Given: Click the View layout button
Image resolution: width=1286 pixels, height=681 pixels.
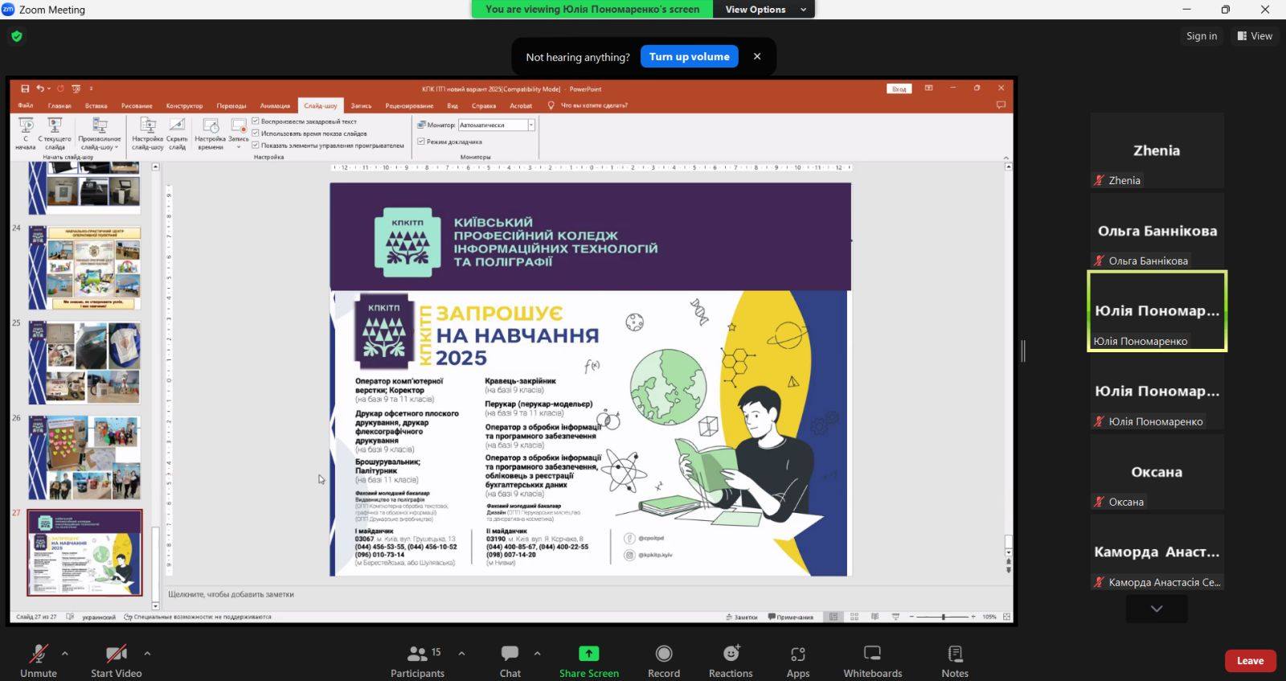Looking at the screenshot, I should 1255,35.
